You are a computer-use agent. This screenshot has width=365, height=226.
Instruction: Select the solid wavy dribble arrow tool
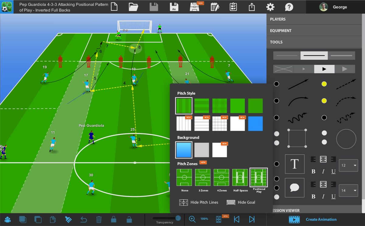click(x=298, y=118)
